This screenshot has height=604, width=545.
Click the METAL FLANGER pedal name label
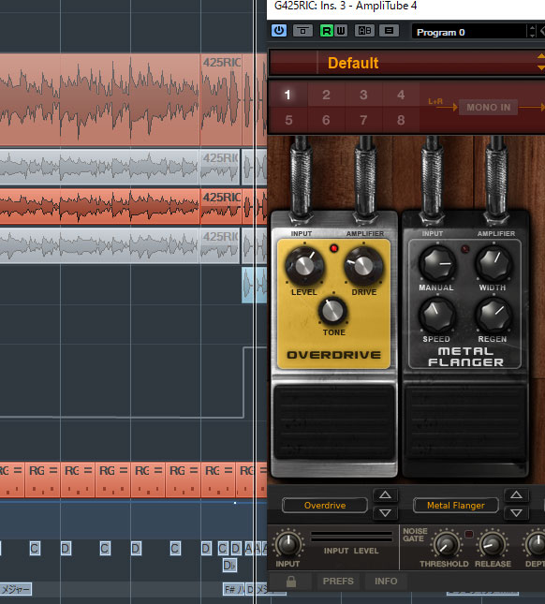(465, 357)
